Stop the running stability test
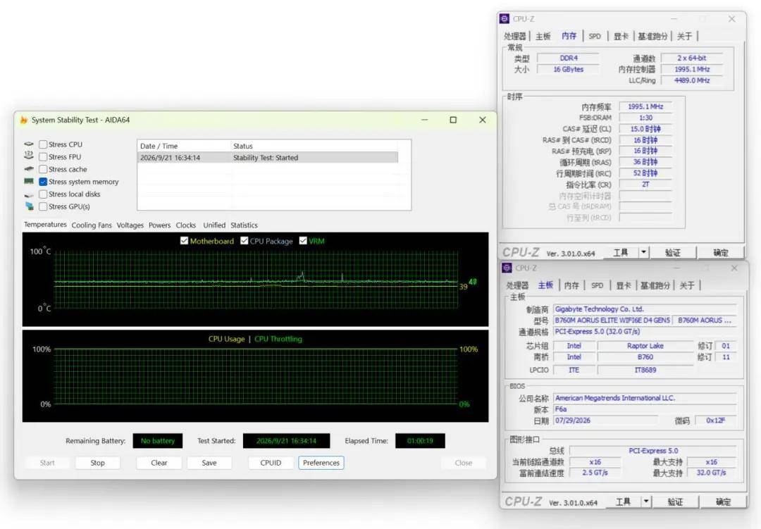The height and width of the screenshot is (529, 761). coord(97,463)
